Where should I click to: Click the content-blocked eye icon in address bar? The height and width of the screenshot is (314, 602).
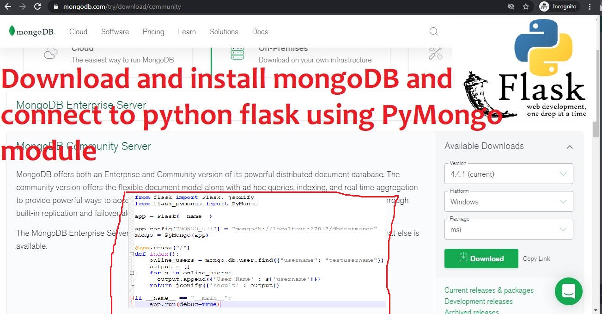point(511,6)
